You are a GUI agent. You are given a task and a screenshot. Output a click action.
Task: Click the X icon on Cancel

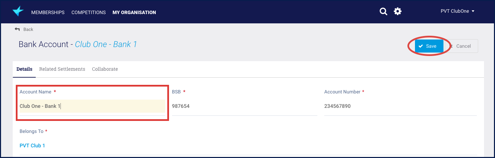pos(451,46)
